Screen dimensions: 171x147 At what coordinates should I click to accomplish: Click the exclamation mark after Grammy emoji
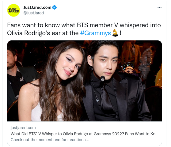120,33
